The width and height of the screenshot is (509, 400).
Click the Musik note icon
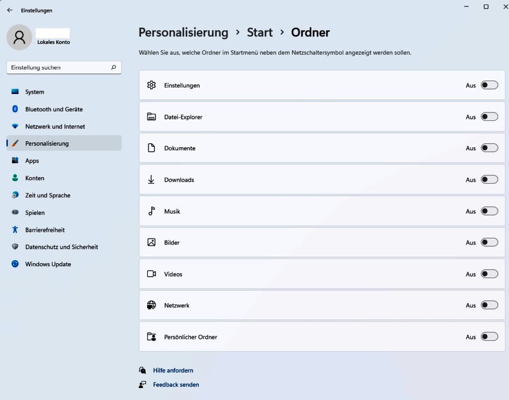click(x=151, y=211)
